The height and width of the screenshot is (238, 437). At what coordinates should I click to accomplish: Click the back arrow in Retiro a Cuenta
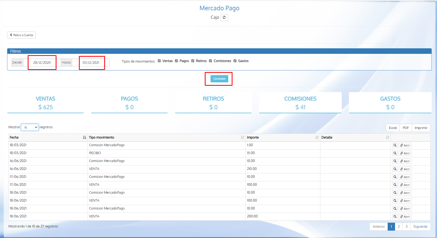click(x=11, y=35)
